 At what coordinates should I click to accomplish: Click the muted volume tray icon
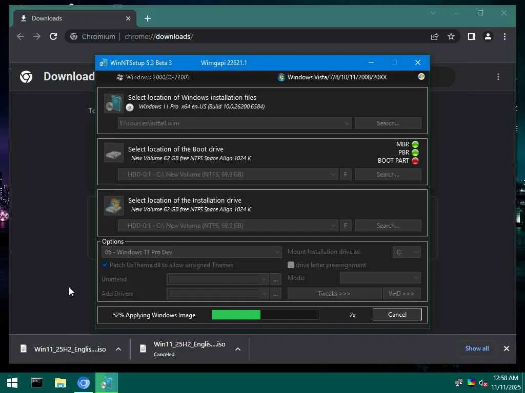coord(483,383)
